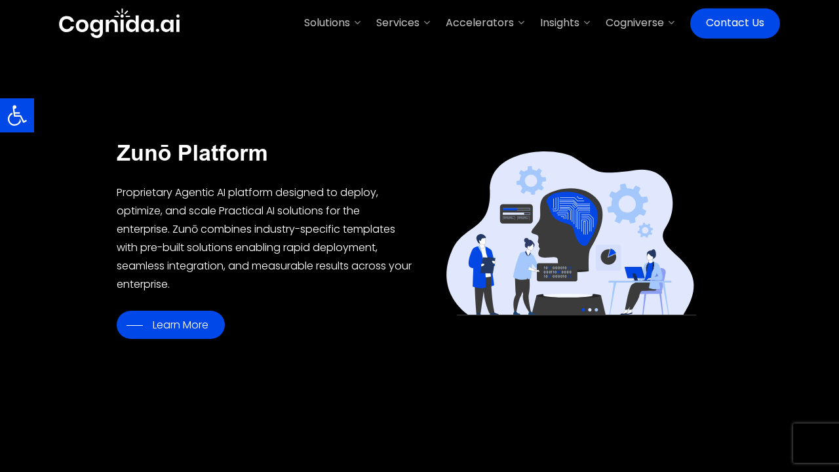Open the Cogniverse menu
The image size is (839, 472).
(634, 23)
